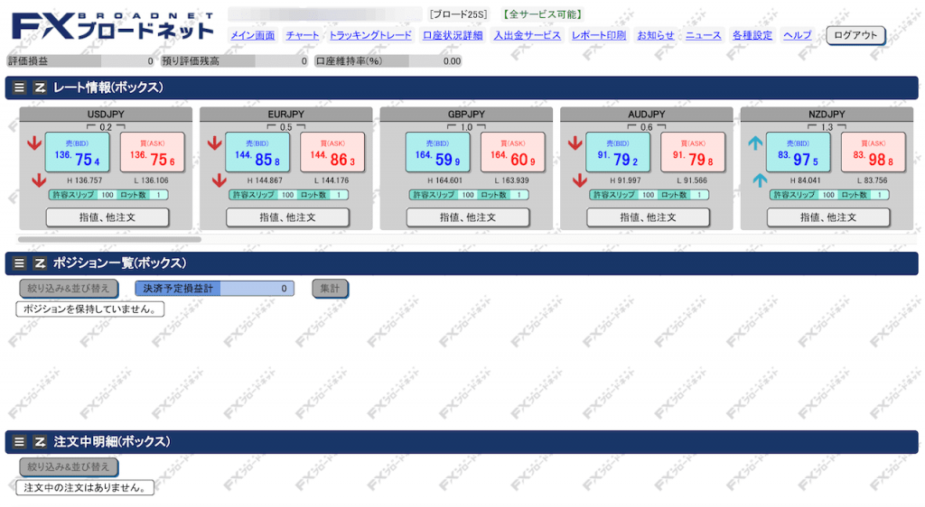Edit USDJPY 許容スリップ value 100
Viewport: 925px width, 507px height.
click(107, 195)
